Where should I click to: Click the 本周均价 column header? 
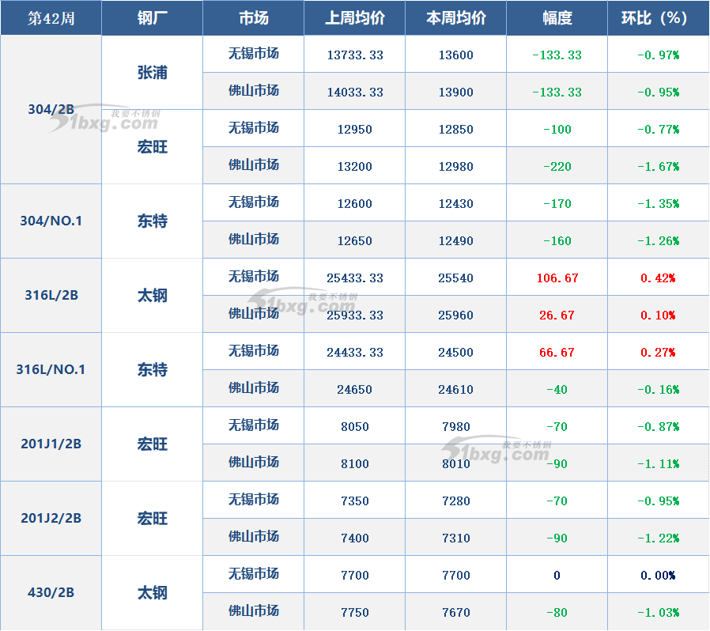[x=455, y=18]
